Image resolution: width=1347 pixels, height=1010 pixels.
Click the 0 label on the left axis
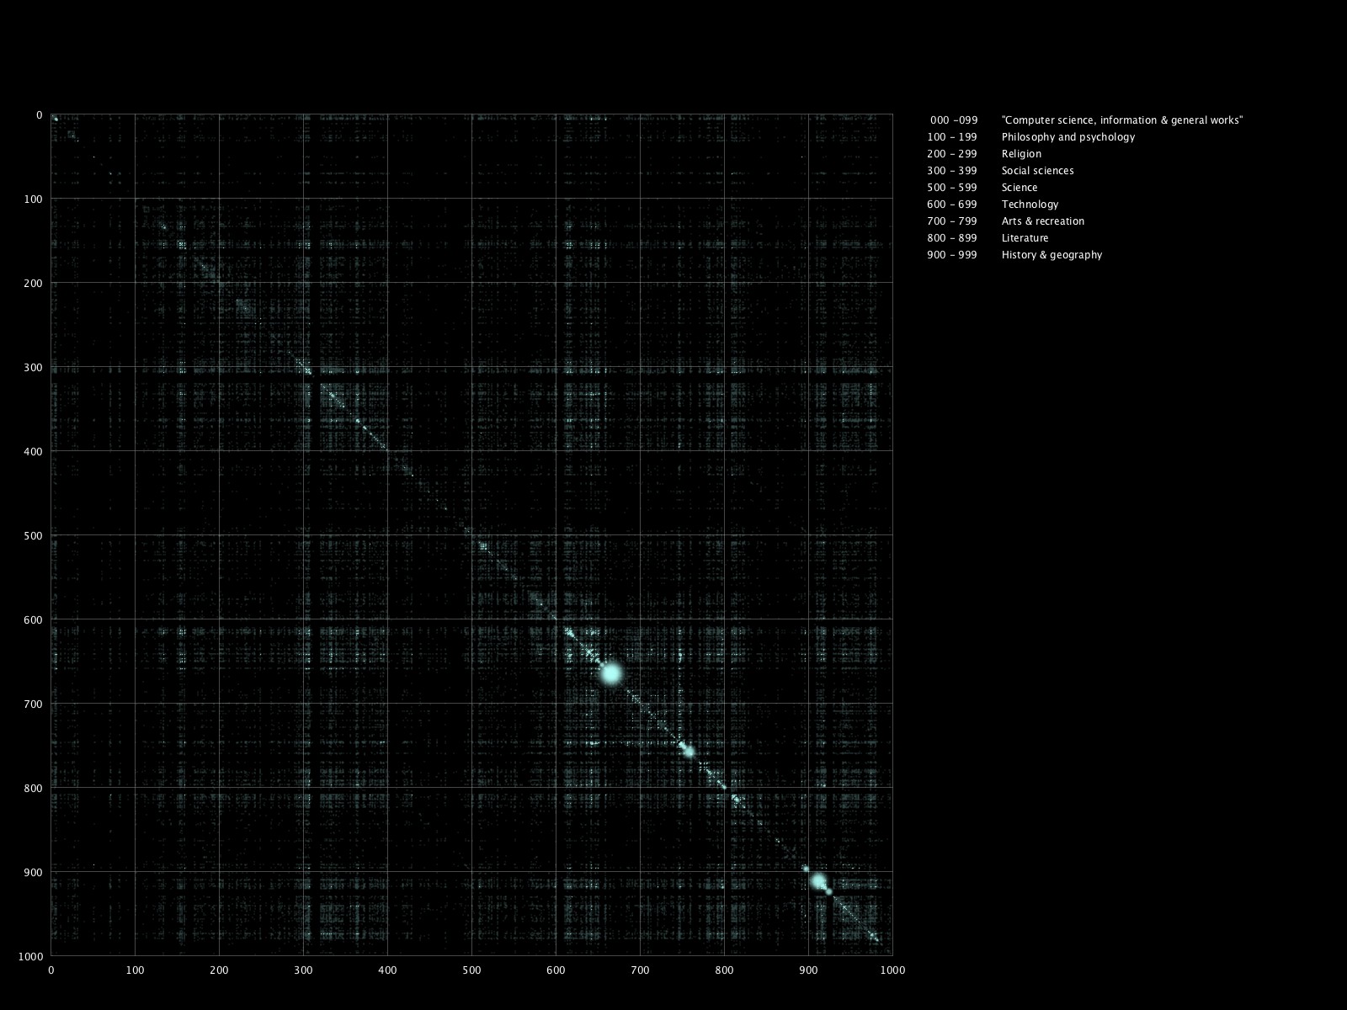pos(39,115)
